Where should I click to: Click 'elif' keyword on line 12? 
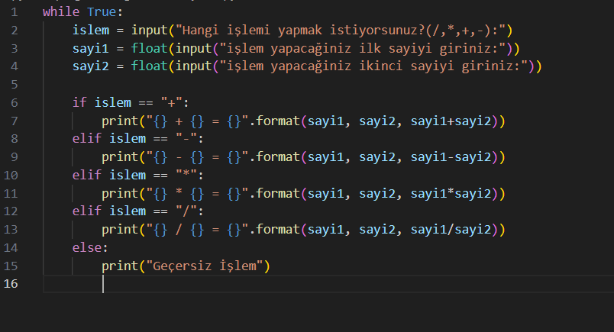point(87,211)
